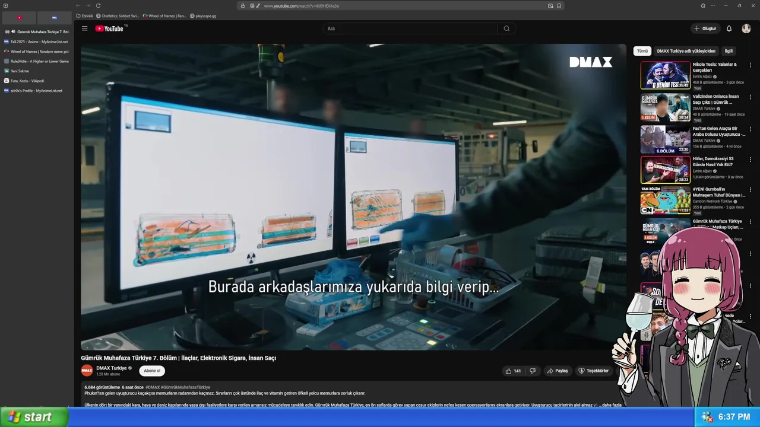Toggle the browser sidebar panel icon

(x=6, y=5)
